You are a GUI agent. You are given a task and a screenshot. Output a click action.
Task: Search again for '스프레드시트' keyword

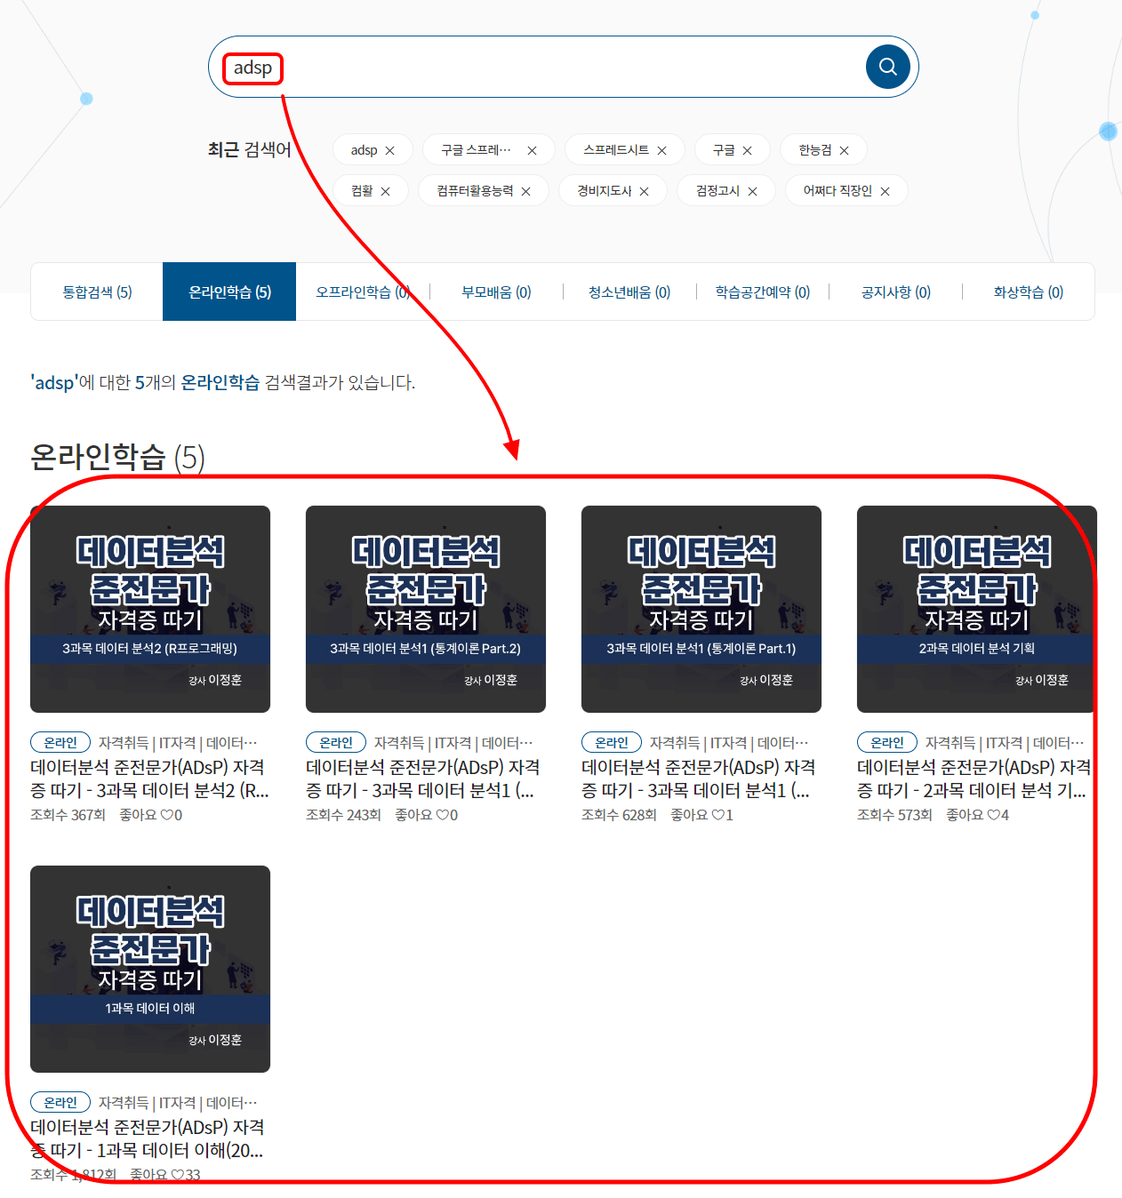[x=616, y=150]
